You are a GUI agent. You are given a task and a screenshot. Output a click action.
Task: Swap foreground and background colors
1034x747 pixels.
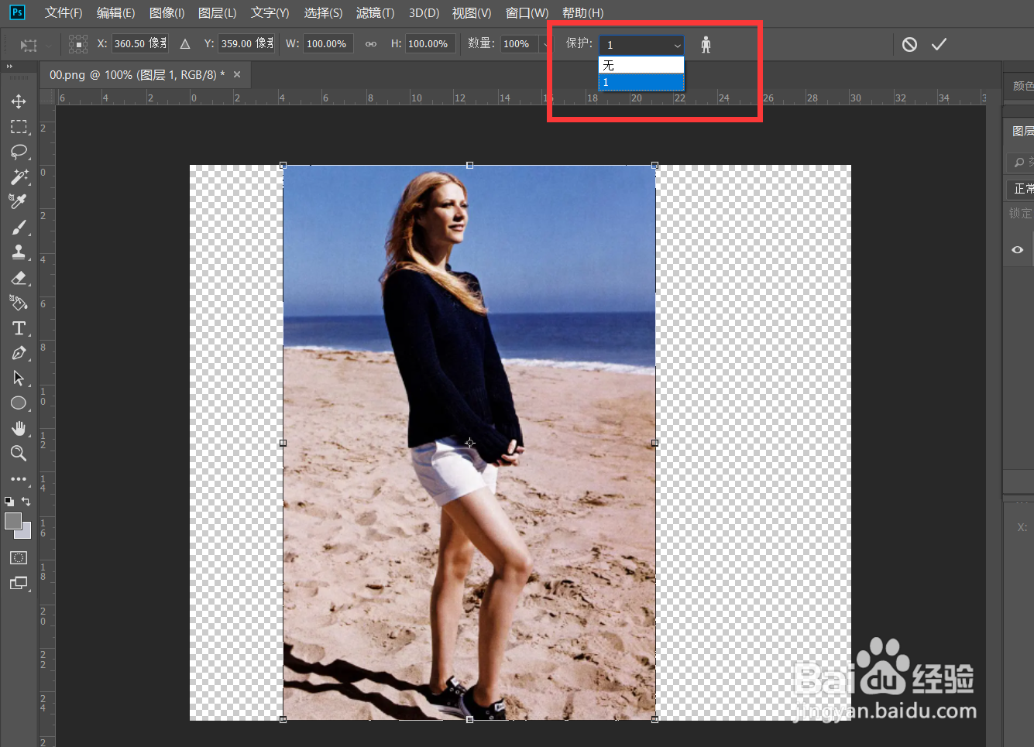[26, 502]
